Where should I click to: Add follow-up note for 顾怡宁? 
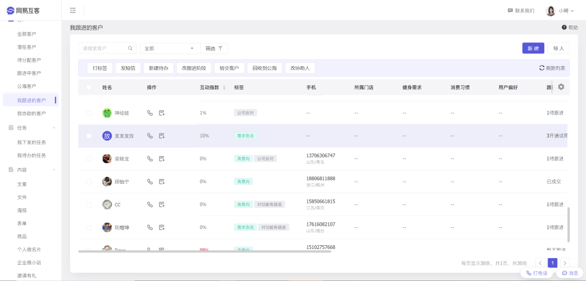[x=162, y=182]
